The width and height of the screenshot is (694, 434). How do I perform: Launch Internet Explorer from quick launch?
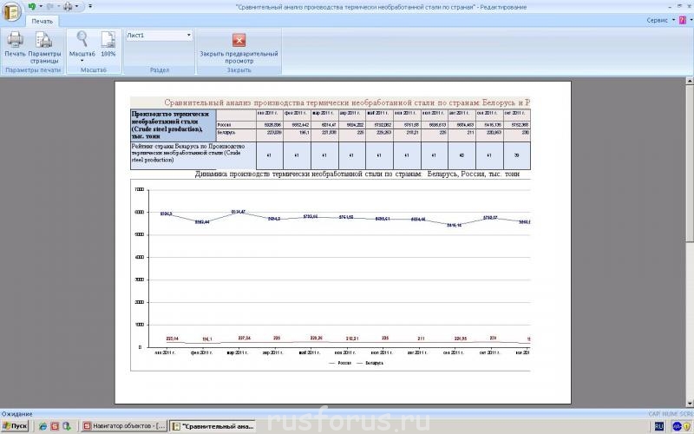pyautogui.click(x=42, y=426)
